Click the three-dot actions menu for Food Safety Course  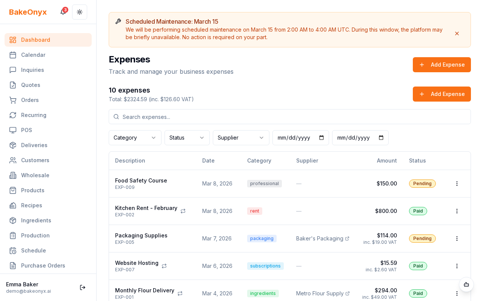click(x=457, y=184)
